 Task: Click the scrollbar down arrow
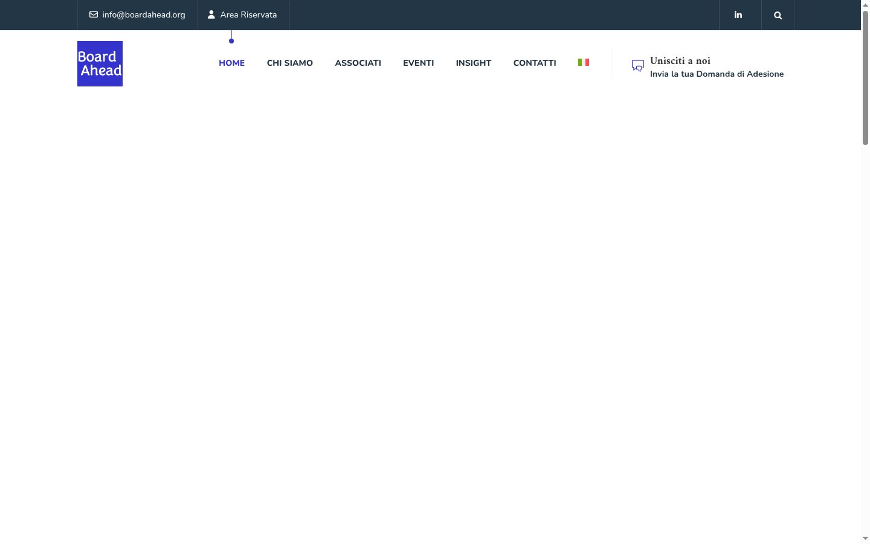click(865, 539)
